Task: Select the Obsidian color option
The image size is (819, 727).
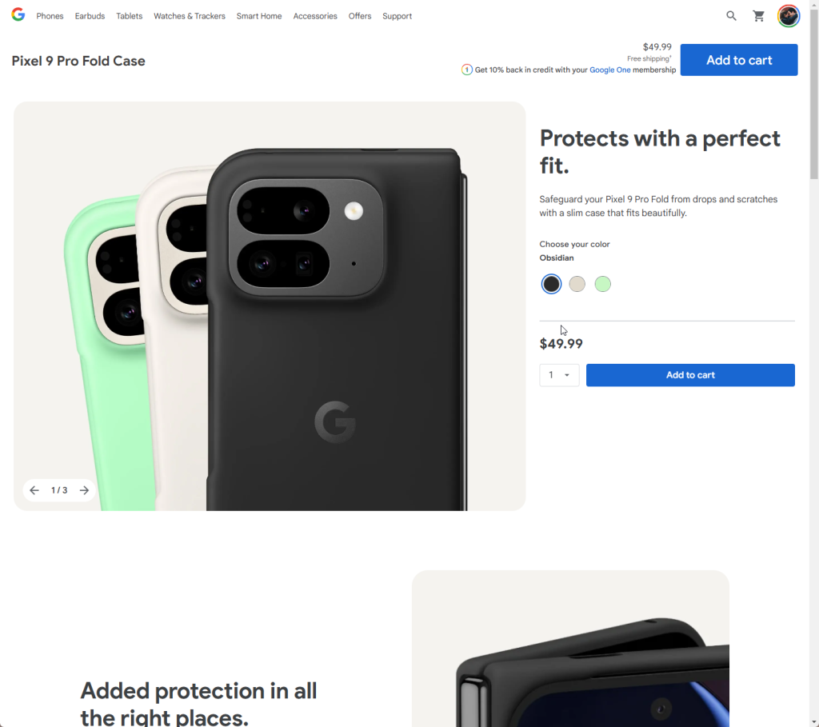Action: (x=551, y=284)
